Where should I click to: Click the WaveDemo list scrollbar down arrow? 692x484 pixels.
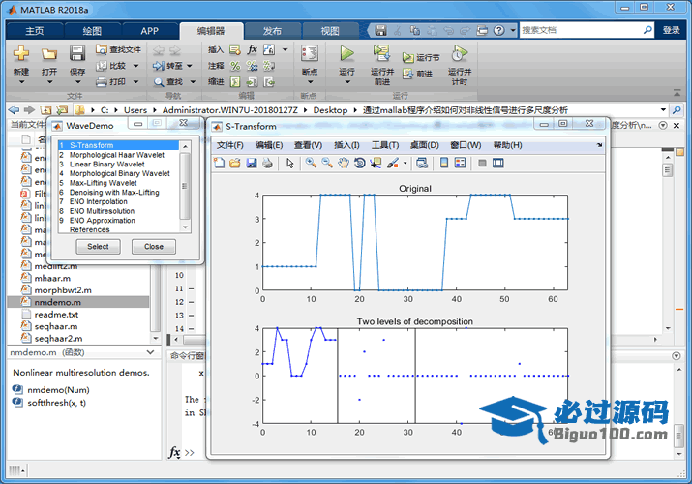point(186,227)
